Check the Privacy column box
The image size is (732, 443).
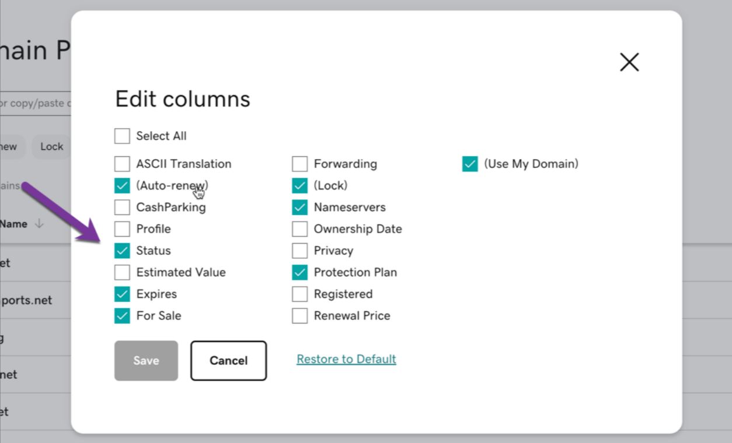(x=299, y=251)
